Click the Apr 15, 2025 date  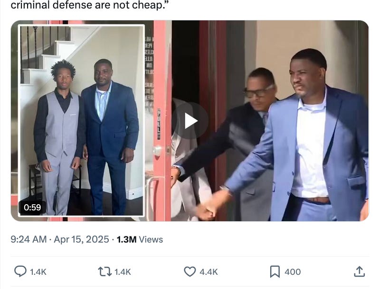(x=82, y=239)
